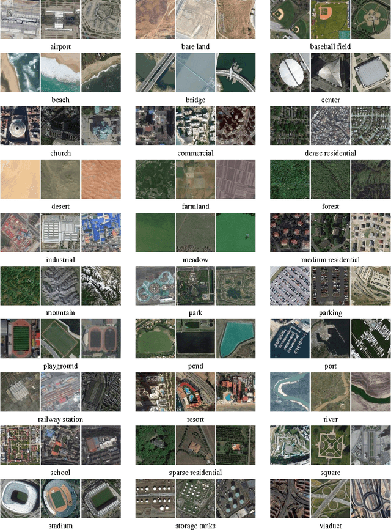Open the playground thumbnail with two oval tracks
Viewport: 391px width, 530px height.
tap(101, 339)
